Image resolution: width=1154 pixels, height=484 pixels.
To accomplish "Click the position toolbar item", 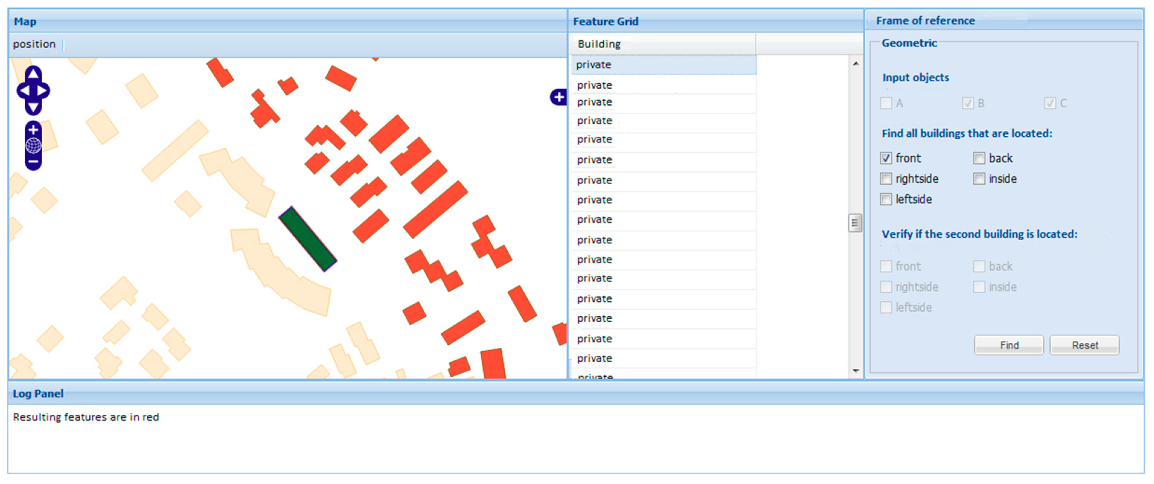I will click(x=34, y=44).
